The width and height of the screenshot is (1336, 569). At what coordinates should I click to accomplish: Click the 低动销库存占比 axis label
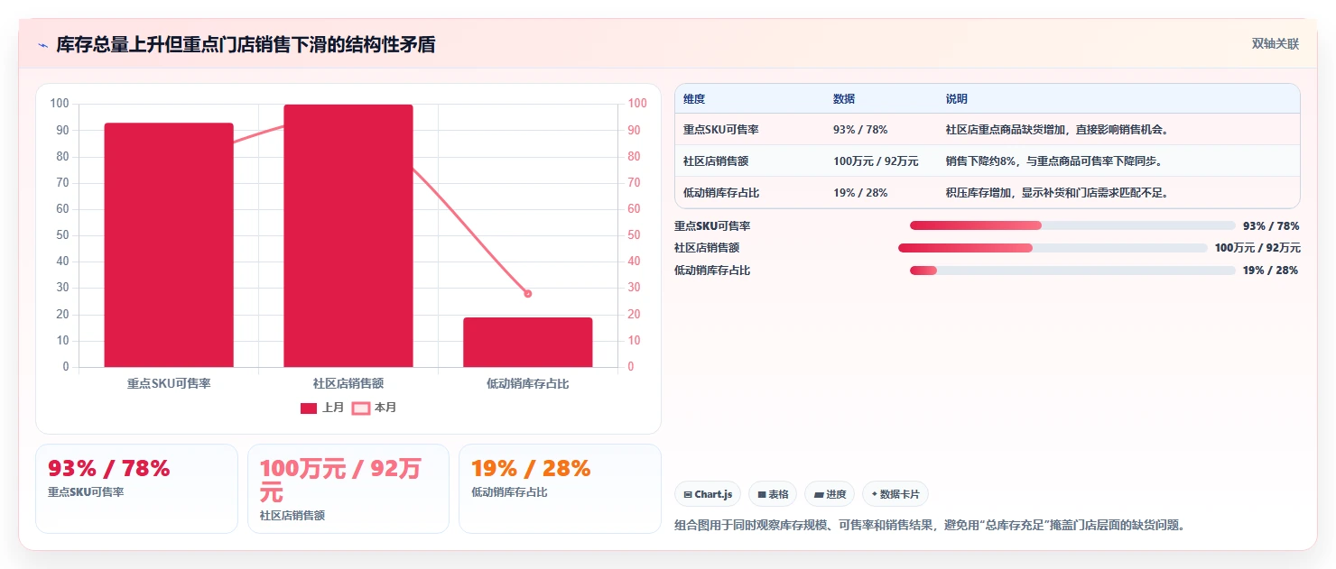pos(528,384)
